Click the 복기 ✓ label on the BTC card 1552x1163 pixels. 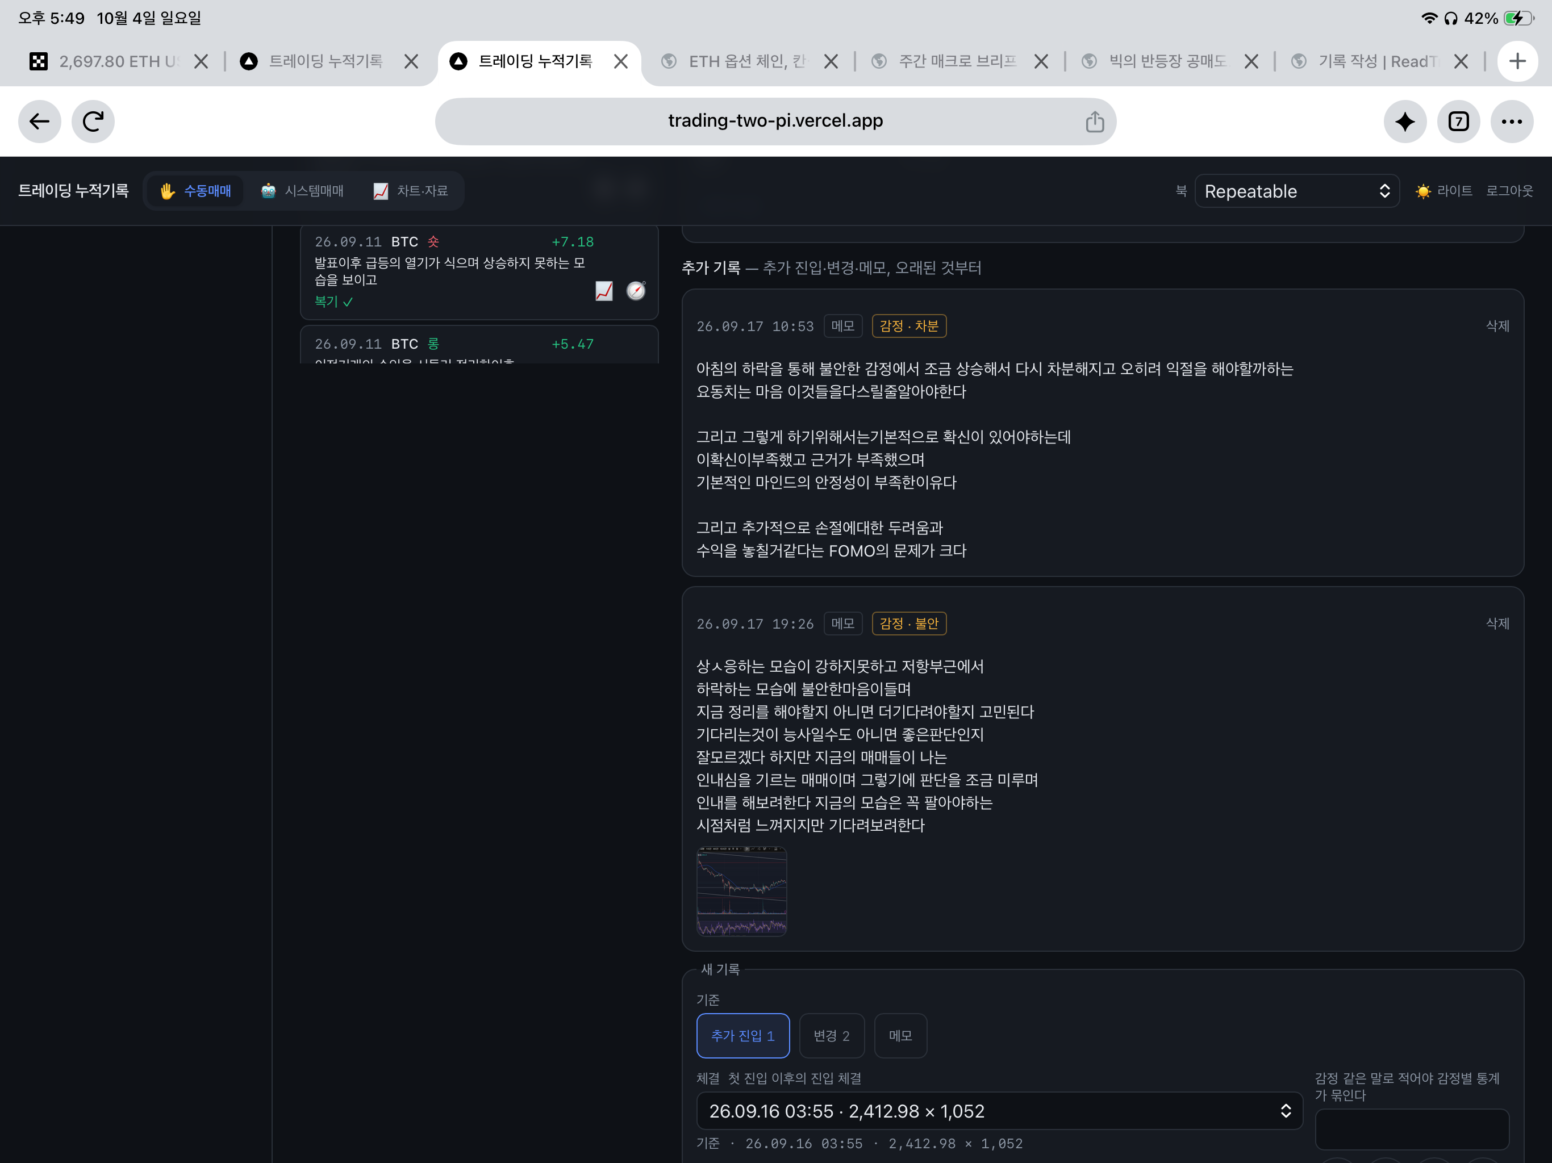point(334,302)
